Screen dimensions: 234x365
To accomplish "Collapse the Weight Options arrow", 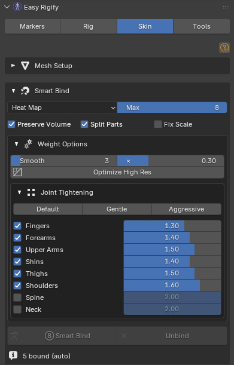I will tap(16, 144).
